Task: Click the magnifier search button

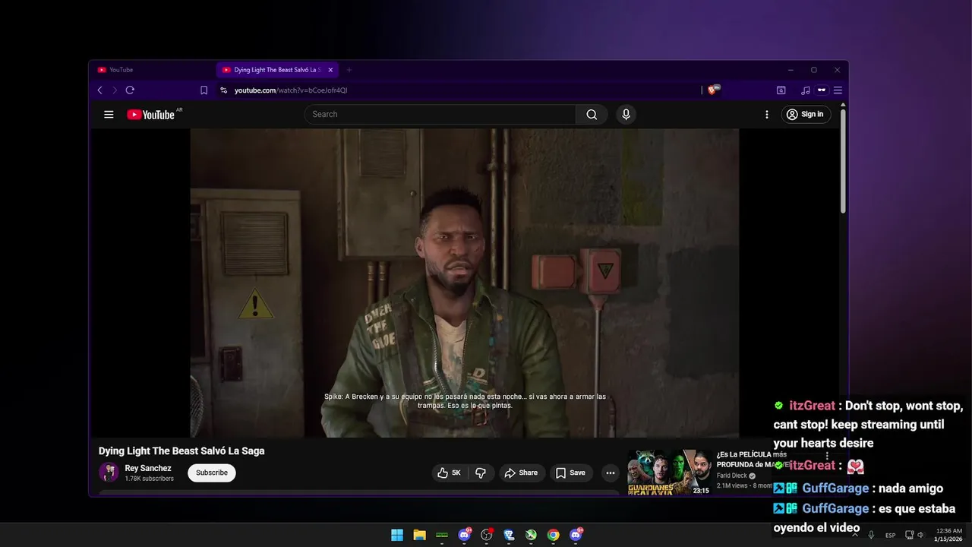Action: (x=592, y=115)
